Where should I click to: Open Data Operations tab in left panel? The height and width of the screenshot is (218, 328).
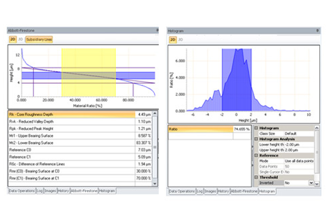(22, 191)
